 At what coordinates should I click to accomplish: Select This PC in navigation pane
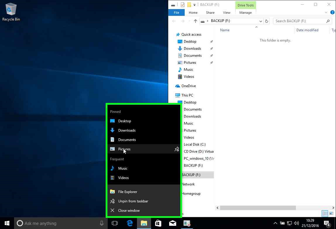click(x=187, y=95)
